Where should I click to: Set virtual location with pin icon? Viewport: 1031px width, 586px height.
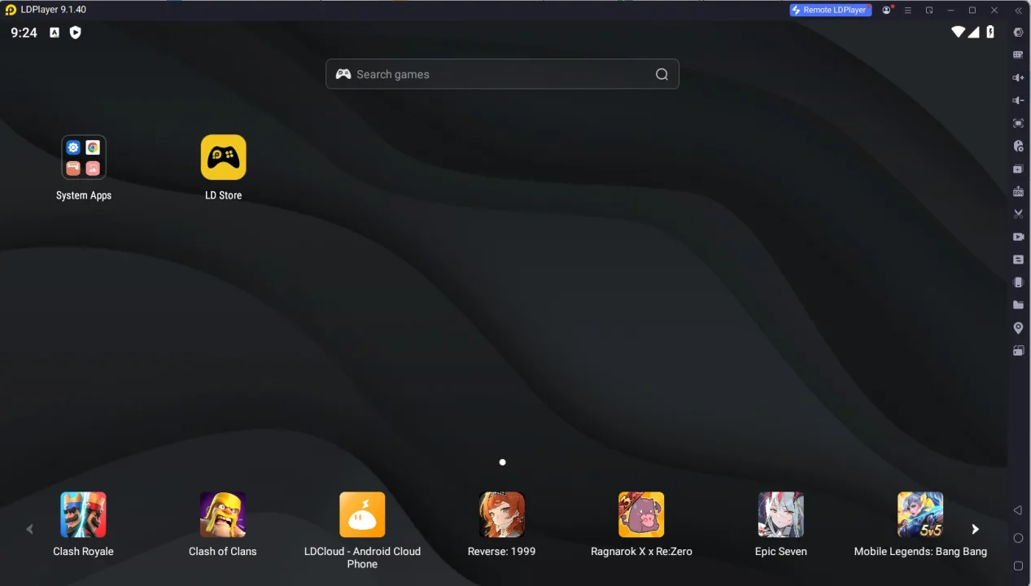pyautogui.click(x=1018, y=328)
